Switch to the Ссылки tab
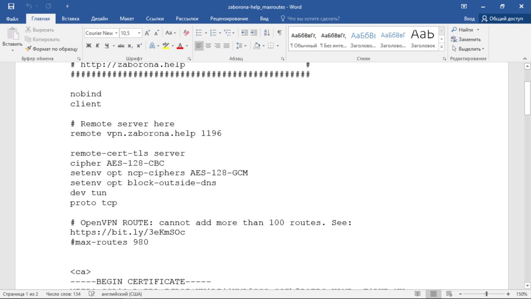The height and width of the screenshot is (299, 531). [x=155, y=19]
